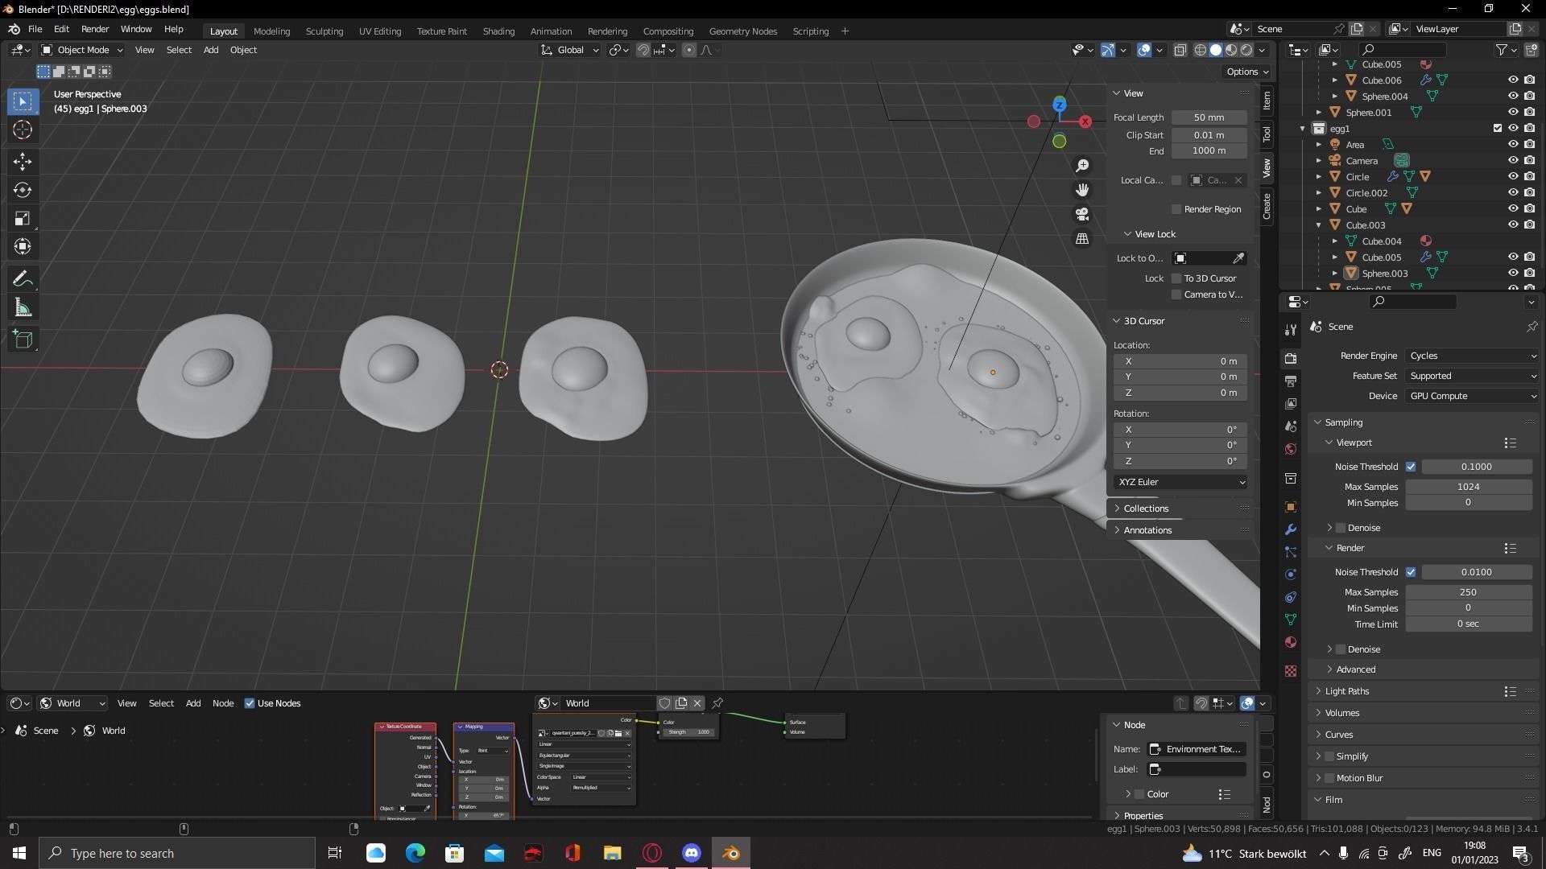Screen dimensions: 1546x869
Task: Activate the Scale tool
Action: 23,218
